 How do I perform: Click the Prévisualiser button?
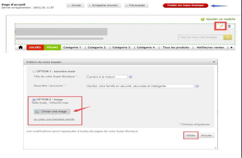(x=136, y=5)
